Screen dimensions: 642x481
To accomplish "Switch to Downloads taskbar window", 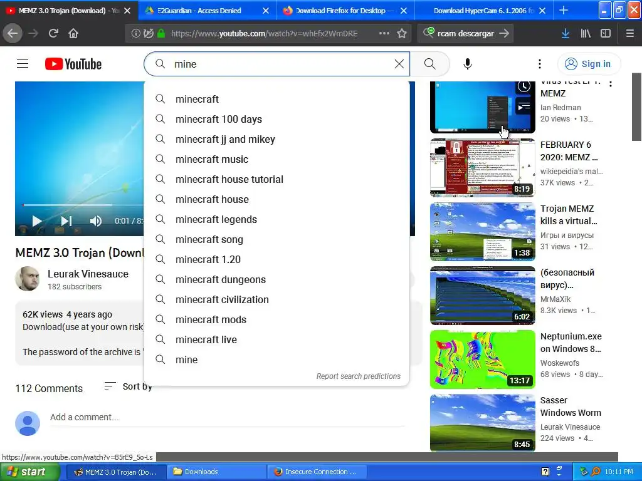I will coord(217,472).
